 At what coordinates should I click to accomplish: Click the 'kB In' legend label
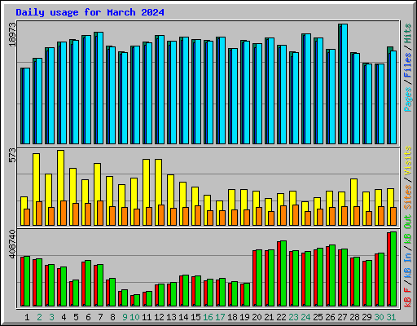(x=408, y=265)
